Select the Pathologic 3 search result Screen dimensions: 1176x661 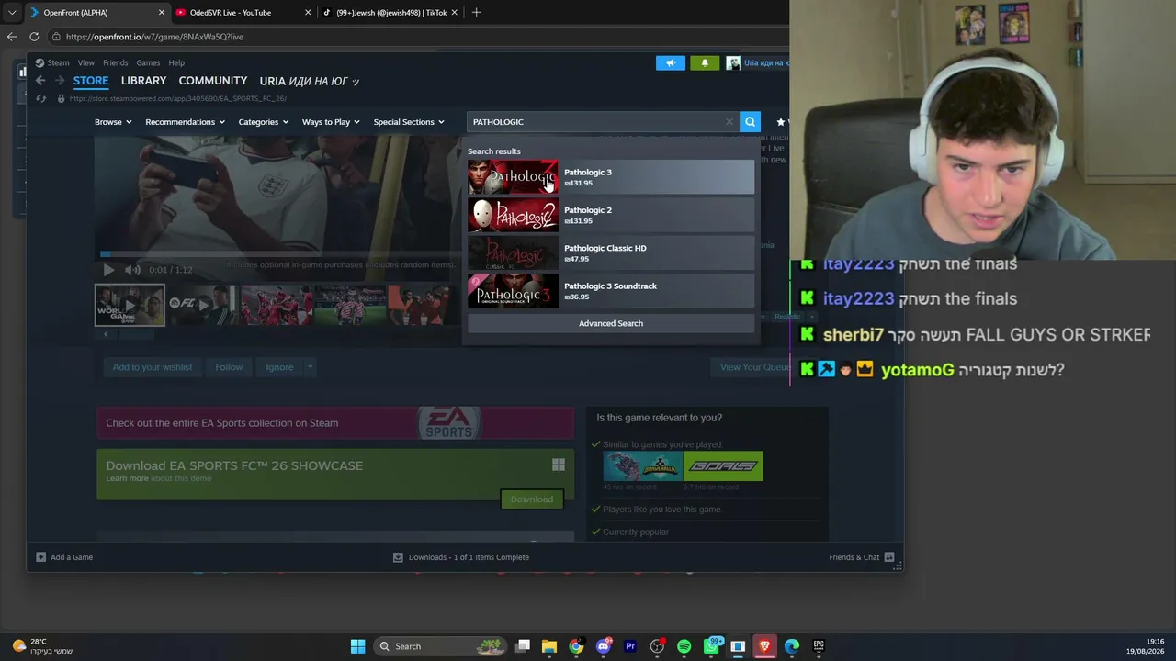tap(611, 177)
